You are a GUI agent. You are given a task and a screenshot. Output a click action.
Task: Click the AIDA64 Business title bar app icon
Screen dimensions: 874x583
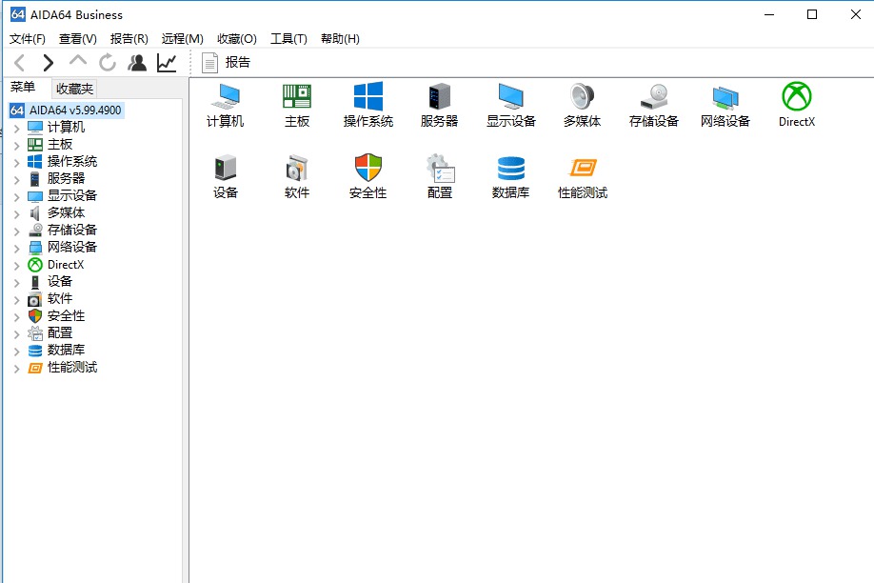pos(18,14)
